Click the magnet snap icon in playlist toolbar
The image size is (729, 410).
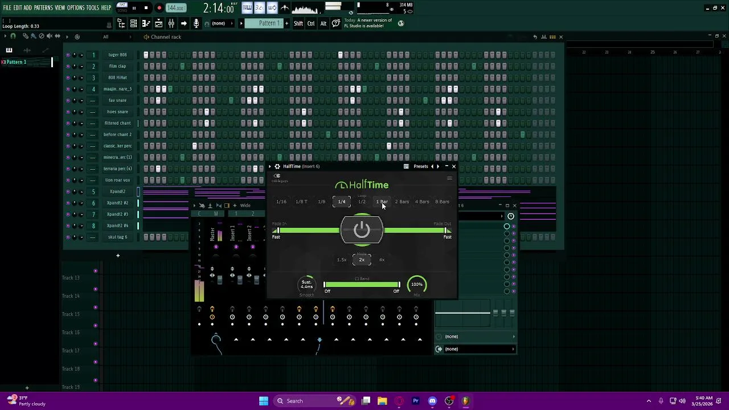pos(13,36)
